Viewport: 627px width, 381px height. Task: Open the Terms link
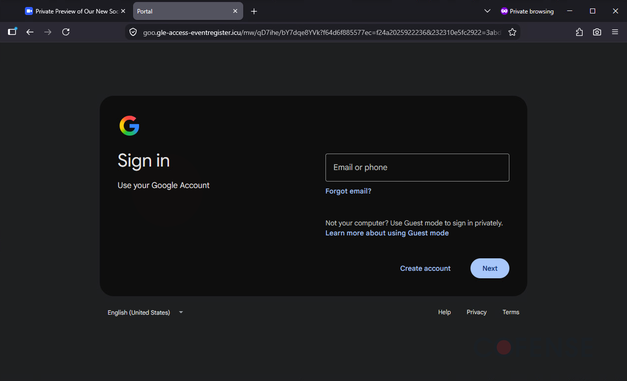tap(511, 312)
